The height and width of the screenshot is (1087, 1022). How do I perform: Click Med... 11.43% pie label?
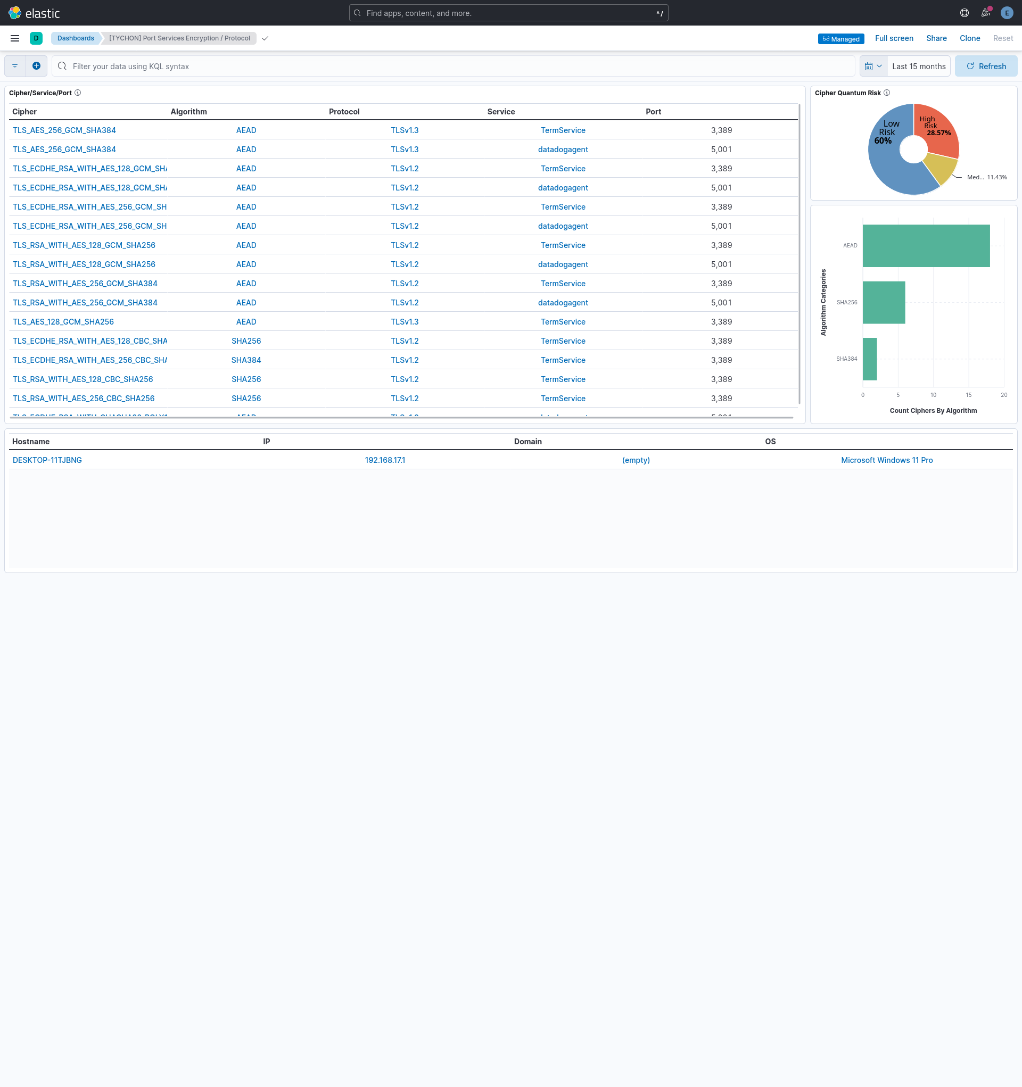[987, 177]
